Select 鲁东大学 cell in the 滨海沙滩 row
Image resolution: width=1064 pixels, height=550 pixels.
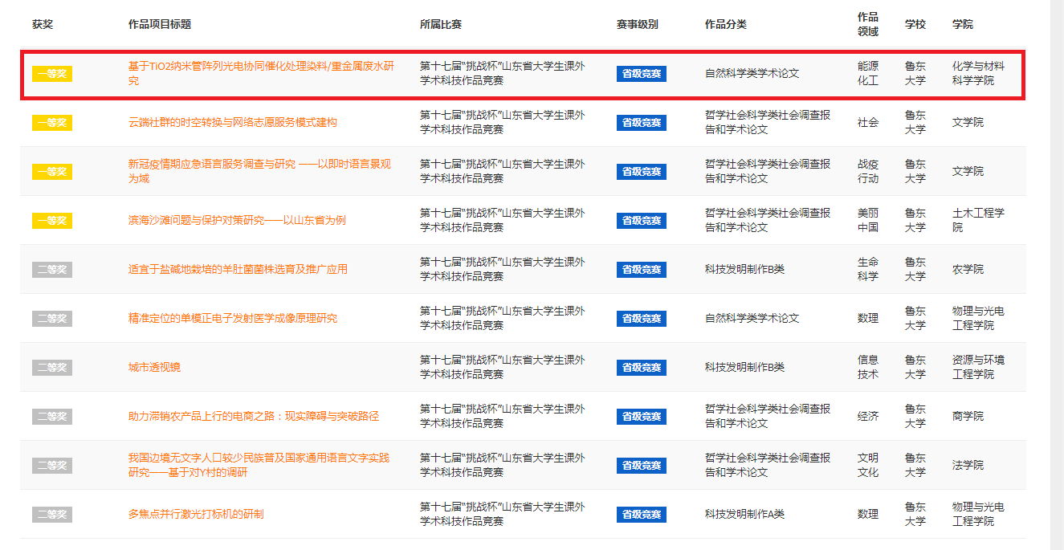(x=915, y=220)
